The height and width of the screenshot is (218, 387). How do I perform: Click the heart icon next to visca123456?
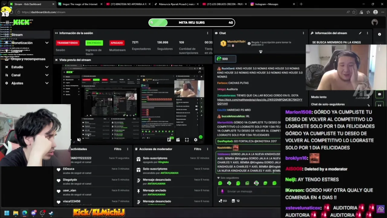59,202
